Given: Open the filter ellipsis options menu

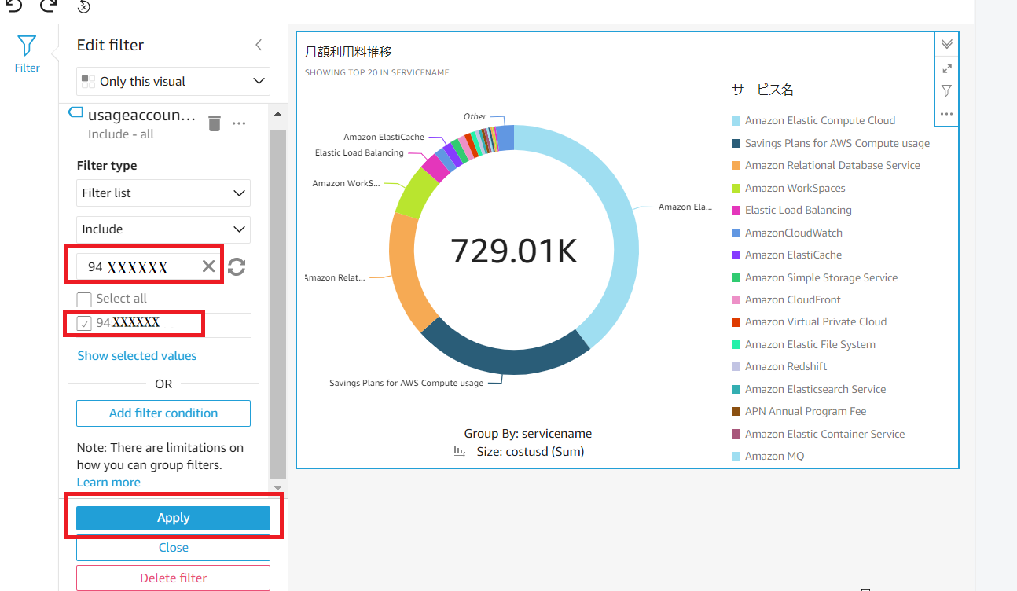Looking at the screenshot, I should point(240,123).
